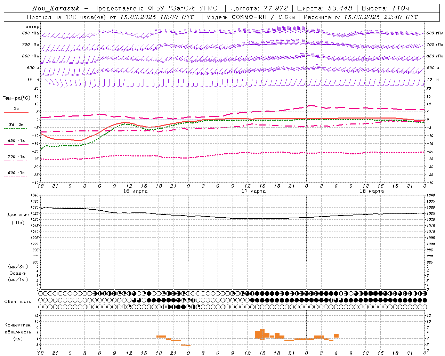Click the '(км)' convective cloud unit label
This screenshot has height=356, width=445.
pos(18,339)
